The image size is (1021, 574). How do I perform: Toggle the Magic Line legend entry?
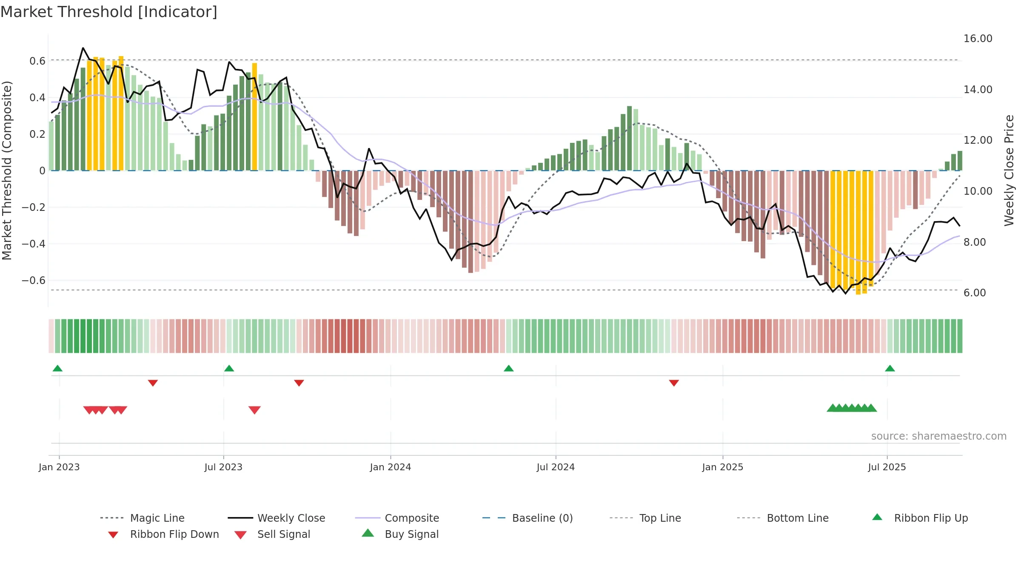[x=143, y=518]
